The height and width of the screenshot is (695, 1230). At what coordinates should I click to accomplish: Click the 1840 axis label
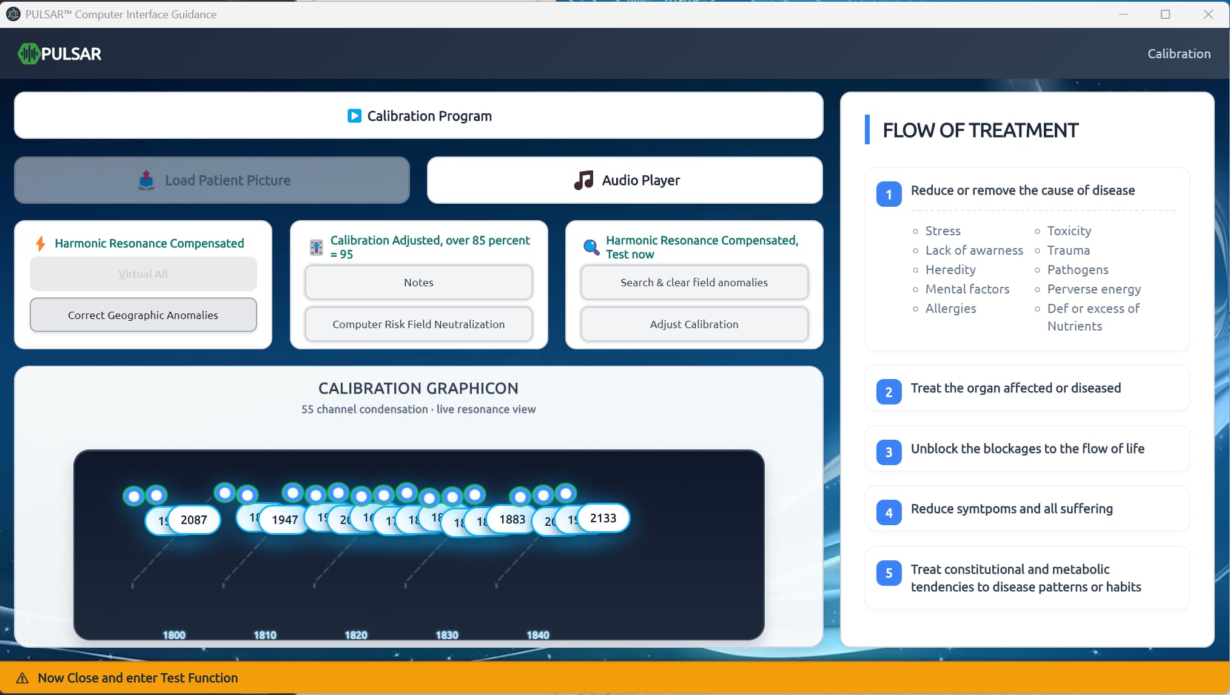point(538,635)
